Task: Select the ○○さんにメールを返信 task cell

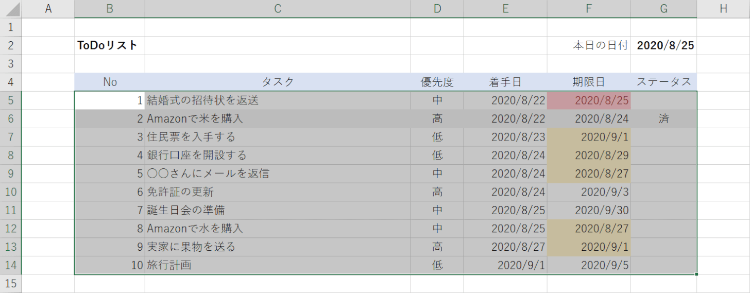Action: 278,174
